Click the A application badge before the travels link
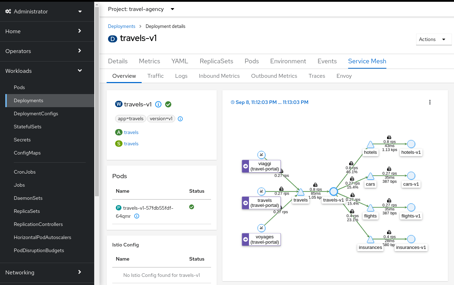The image size is (454, 285). (x=119, y=132)
